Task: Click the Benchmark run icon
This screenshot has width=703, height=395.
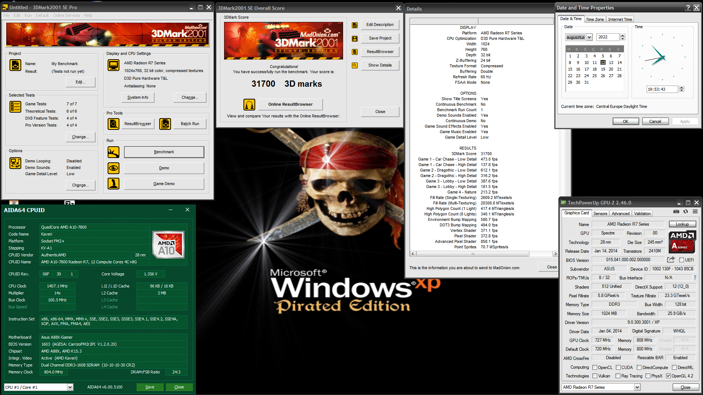Action: 114,152
